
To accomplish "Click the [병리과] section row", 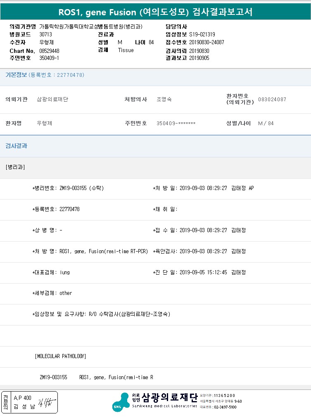I will pyautogui.click(x=15, y=167).
